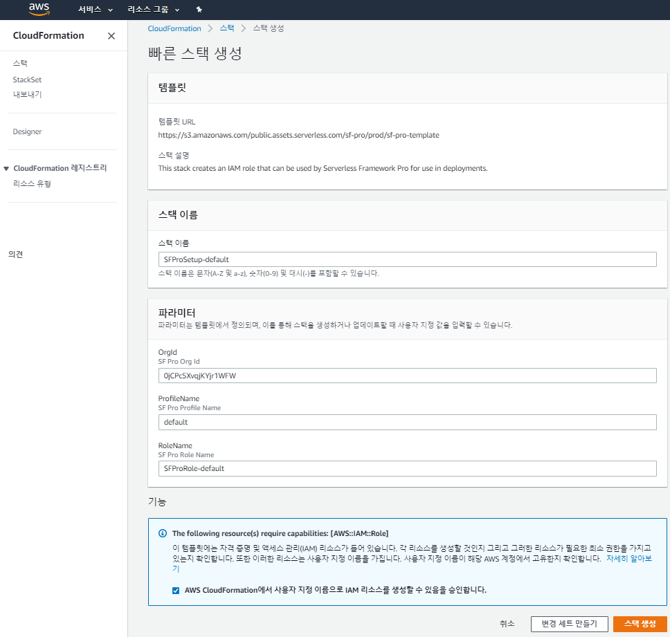Click the AWS logo home icon
670x637 pixels.
coord(39,10)
